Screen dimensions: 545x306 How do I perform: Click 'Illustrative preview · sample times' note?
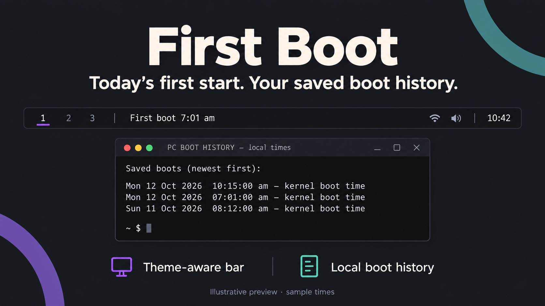tap(272, 292)
